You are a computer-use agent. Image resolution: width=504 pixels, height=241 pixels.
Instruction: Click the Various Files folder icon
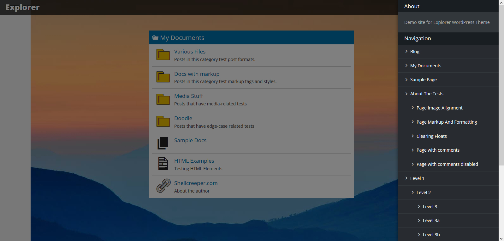[x=163, y=55]
